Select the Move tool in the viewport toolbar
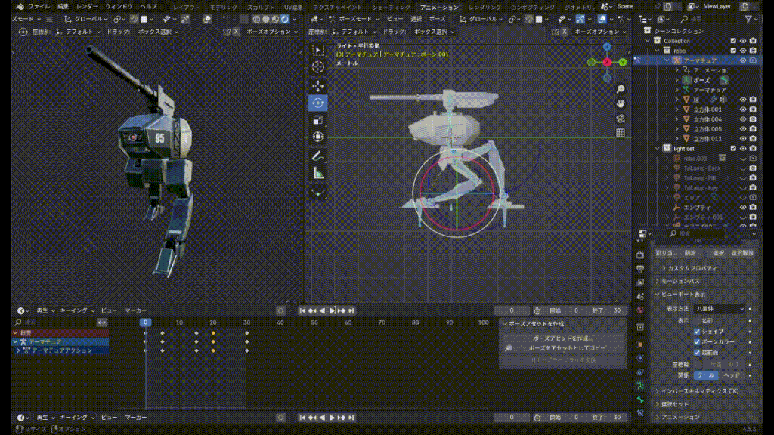Image resolution: width=774 pixels, height=435 pixels. tap(318, 85)
